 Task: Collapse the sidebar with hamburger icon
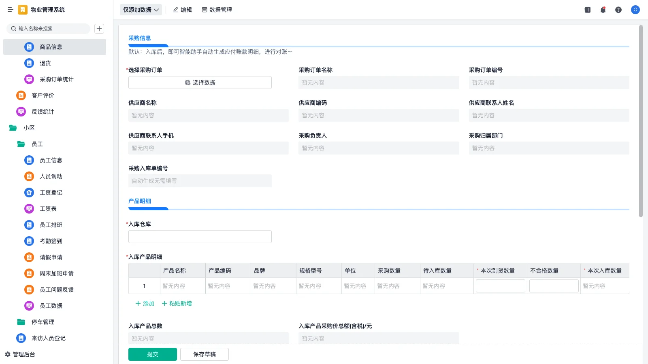click(11, 10)
